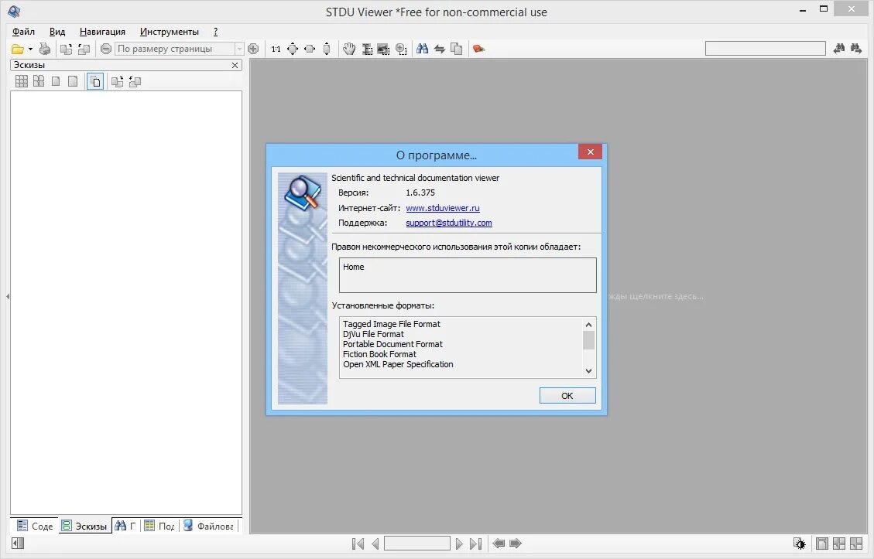874x559 pixels.
Task: Click the zoom out minus icon
Action: 106,49
